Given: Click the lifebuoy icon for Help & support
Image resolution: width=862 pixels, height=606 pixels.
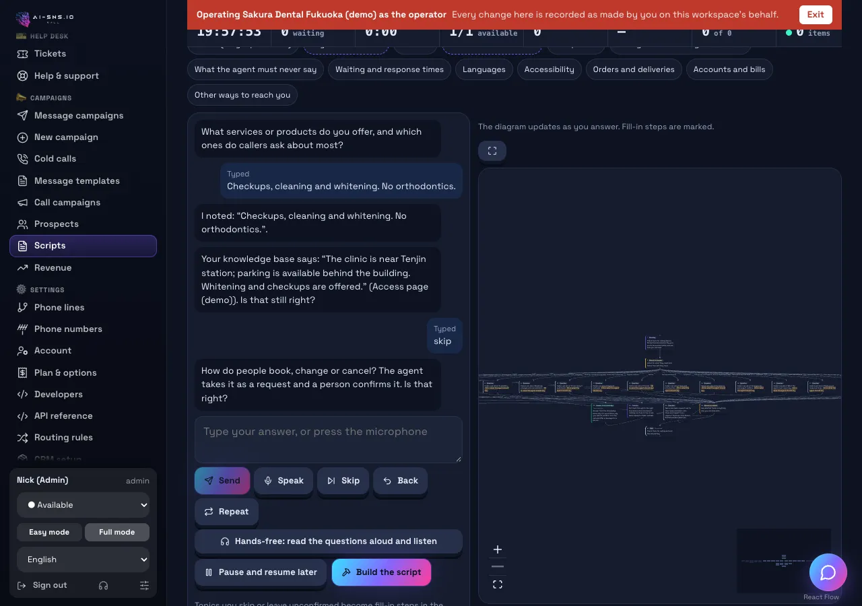Looking at the screenshot, I should tap(23, 76).
